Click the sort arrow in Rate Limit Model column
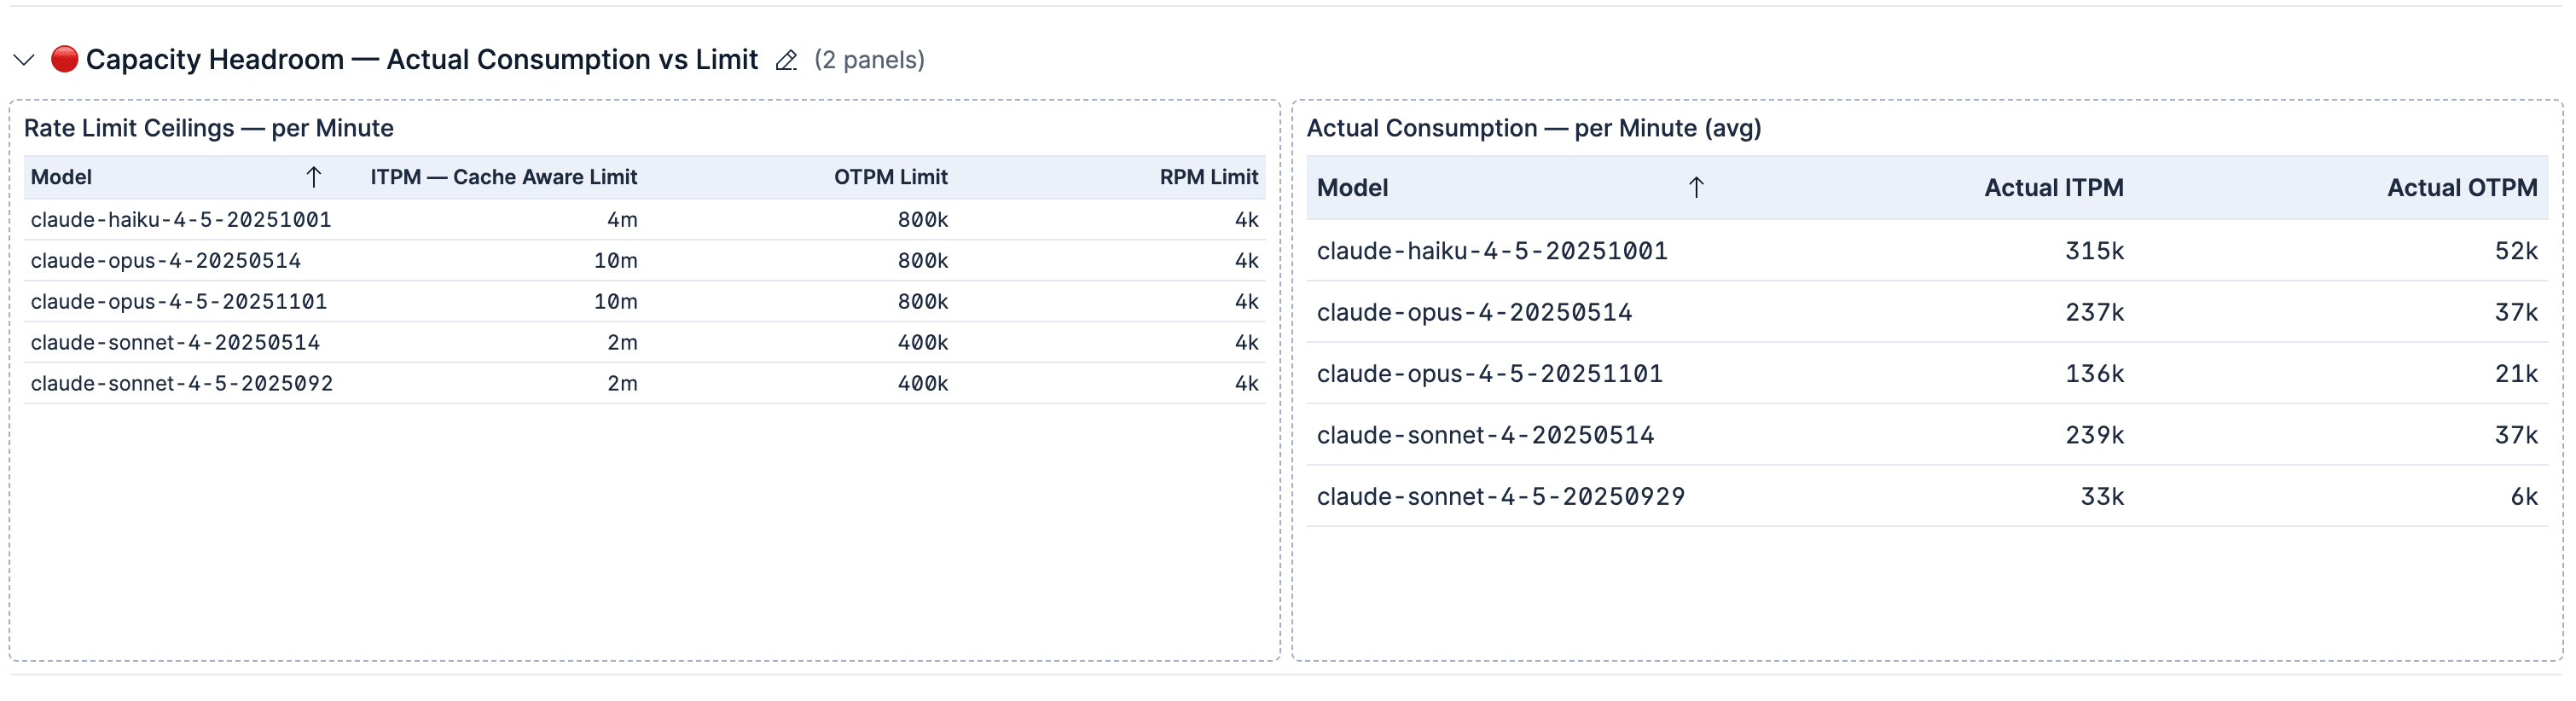 click(313, 177)
